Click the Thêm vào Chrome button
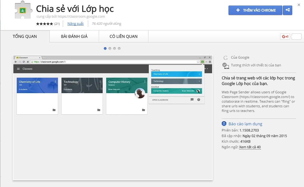 pos(255,10)
